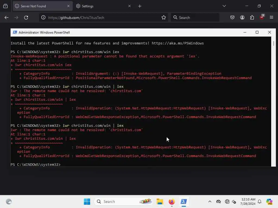Close the Administrator PowerShell window
278x208 pixels.
tap(270, 32)
